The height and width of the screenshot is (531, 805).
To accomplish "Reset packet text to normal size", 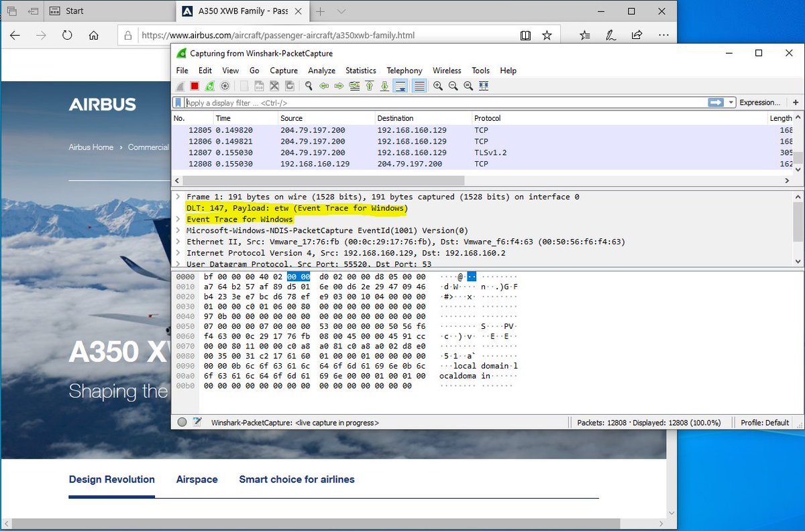I will (468, 86).
